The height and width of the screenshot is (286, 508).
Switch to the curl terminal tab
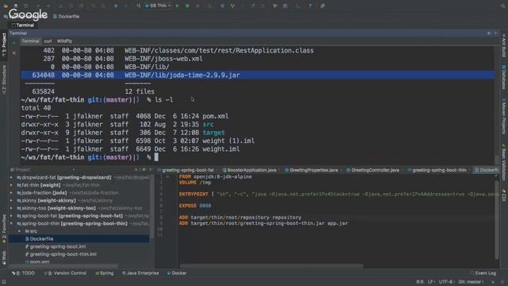point(48,41)
